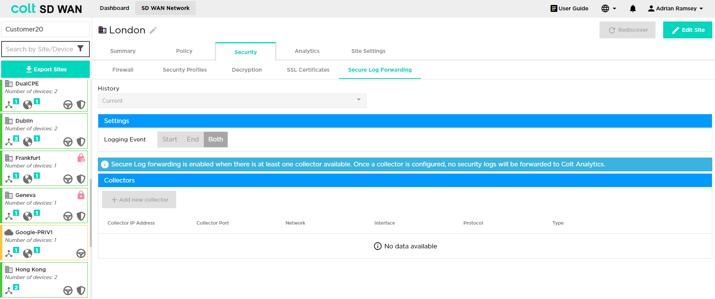This screenshot has height=299, width=715.
Task: Click the DualCPE network topology icon
Action: [x=9, y=104]
